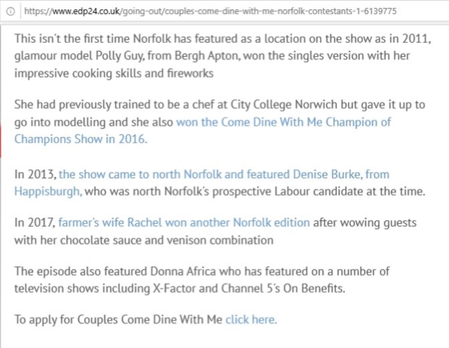Click the 'Champions Show in 2016.' link line

tap(81, 139)
